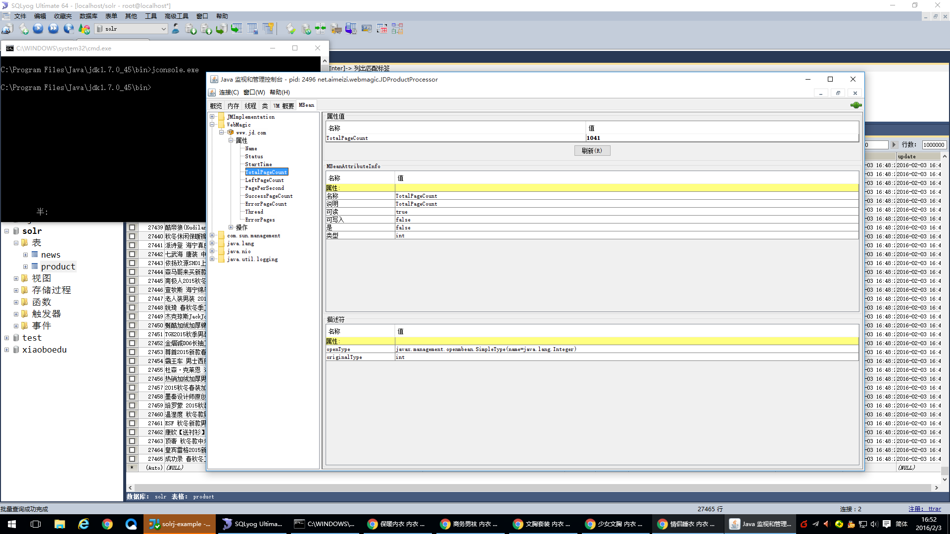This screenshot has width=950, height=534.
Task: Open the solr database dropdown
Action: [163, 29]
